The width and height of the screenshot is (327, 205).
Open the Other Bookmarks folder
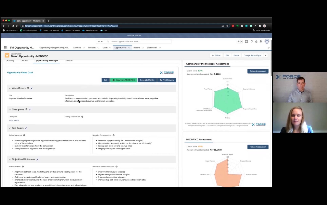coord(261,30)
